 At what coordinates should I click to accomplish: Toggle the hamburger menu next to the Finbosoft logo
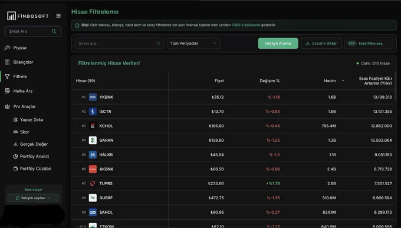[x=58, y=16]
